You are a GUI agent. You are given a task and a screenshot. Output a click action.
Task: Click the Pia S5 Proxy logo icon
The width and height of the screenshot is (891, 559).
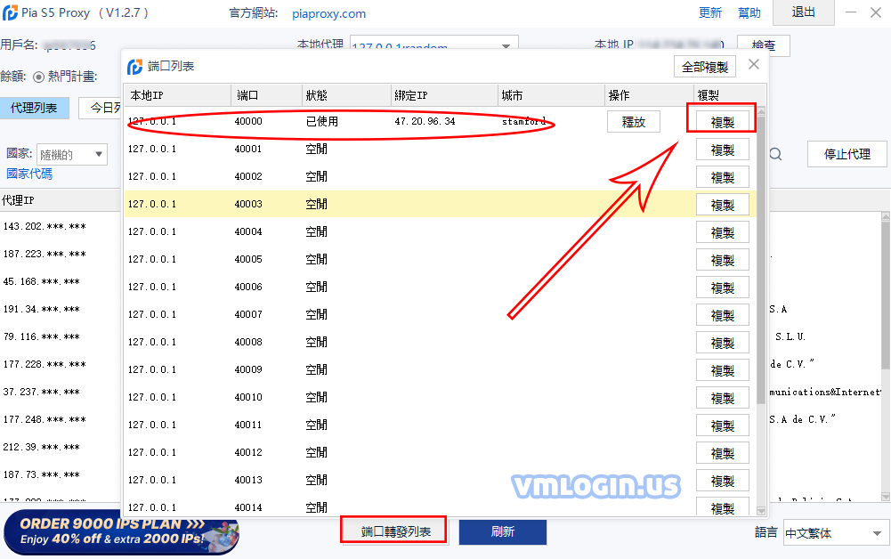[10, 12]
